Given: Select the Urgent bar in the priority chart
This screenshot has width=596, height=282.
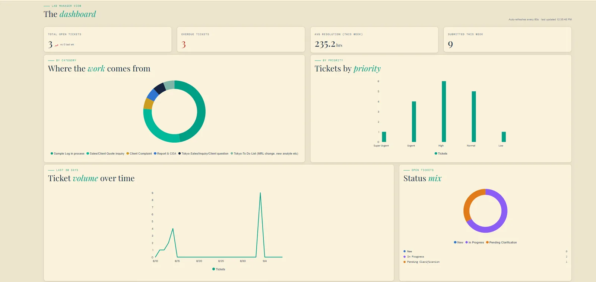Looking at the screenshot, I should [414, 121].
